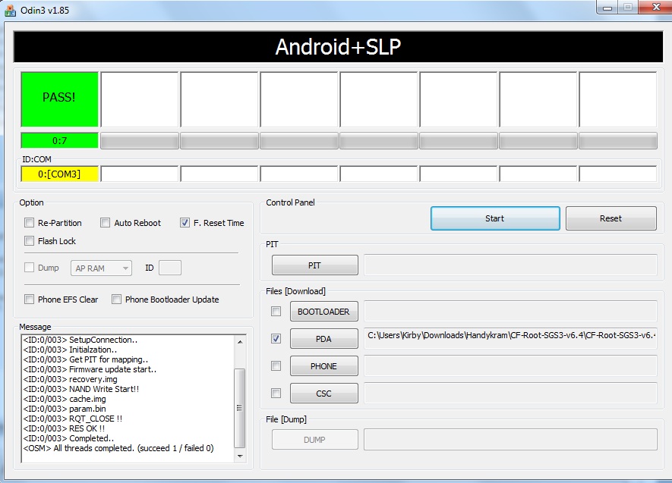672x483 pixels.
Task: Click the 'recovery.img' log line
Action: pyautogui.click(x=71, y=379)
